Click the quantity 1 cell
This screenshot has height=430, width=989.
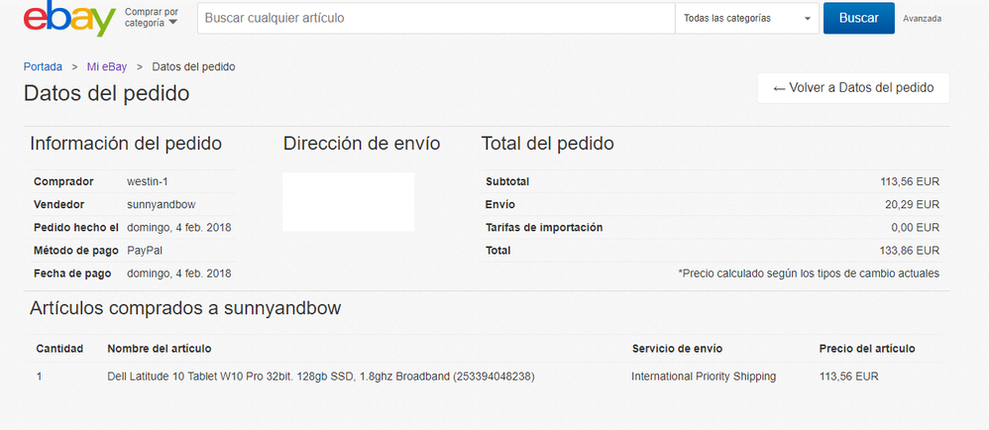(39, 377)
